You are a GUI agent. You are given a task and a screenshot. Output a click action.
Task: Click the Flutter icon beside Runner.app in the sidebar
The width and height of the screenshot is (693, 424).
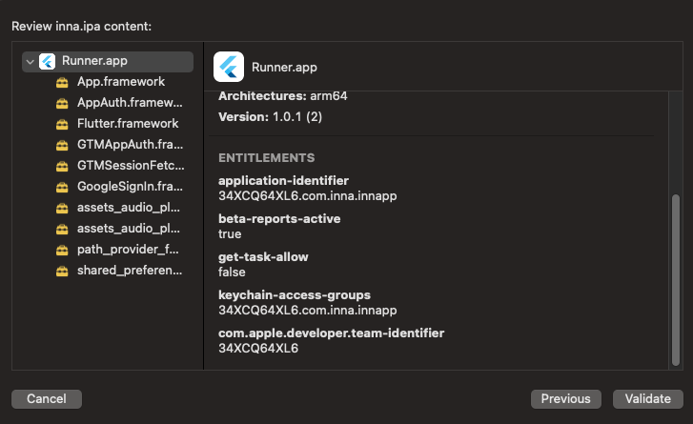(x=48, y=61)
